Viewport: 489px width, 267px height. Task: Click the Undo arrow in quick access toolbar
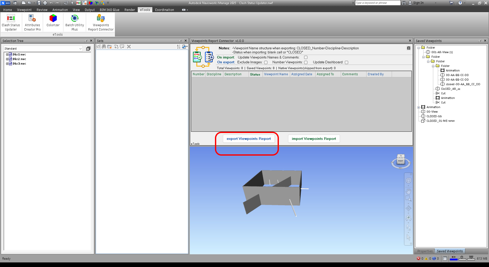point(51,3)
